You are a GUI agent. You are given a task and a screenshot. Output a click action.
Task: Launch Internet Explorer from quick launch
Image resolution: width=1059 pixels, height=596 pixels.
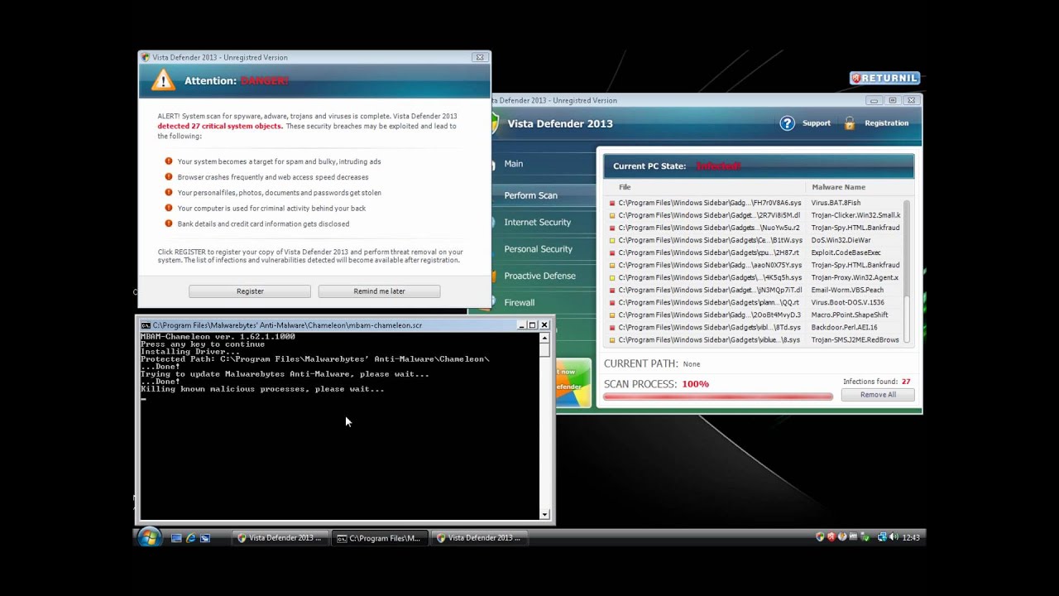[x=191, y=538]
